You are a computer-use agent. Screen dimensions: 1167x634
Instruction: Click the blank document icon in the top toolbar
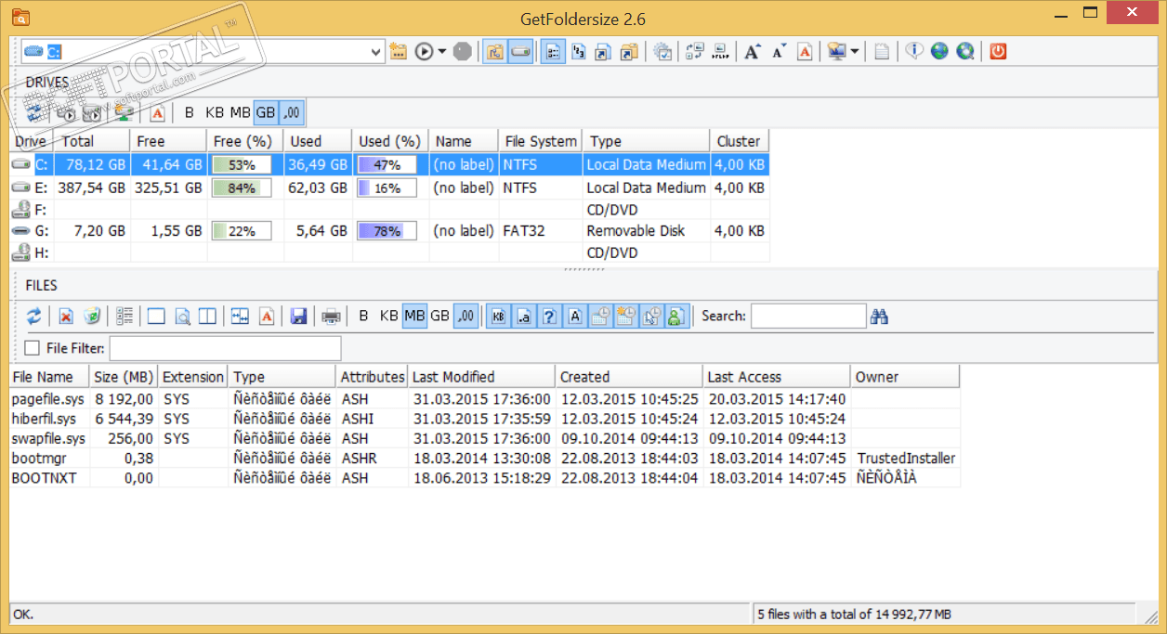point(882,52)
